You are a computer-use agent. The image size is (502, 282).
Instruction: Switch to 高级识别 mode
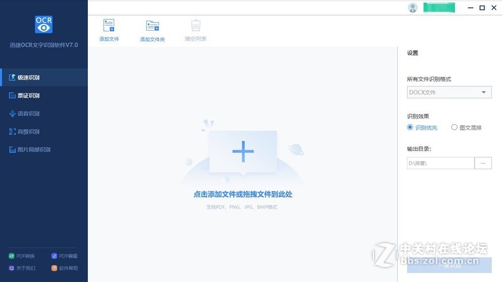pos(44,132)
